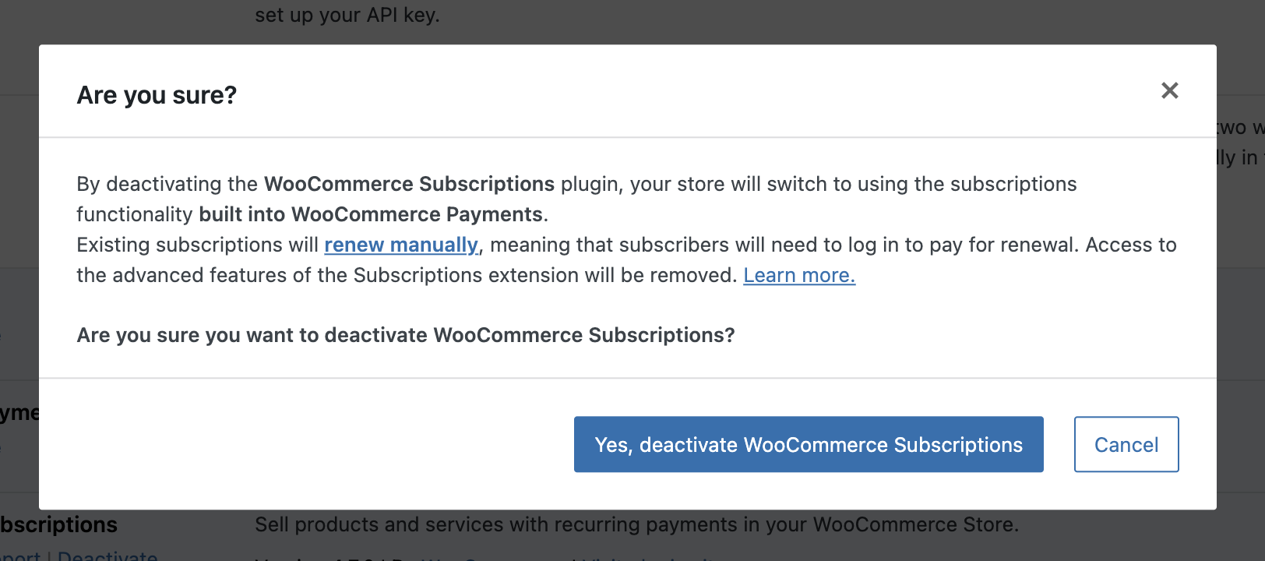Click the partially hidden Subscriptions plugin name
1265x561 pixels.
[59, 524]
